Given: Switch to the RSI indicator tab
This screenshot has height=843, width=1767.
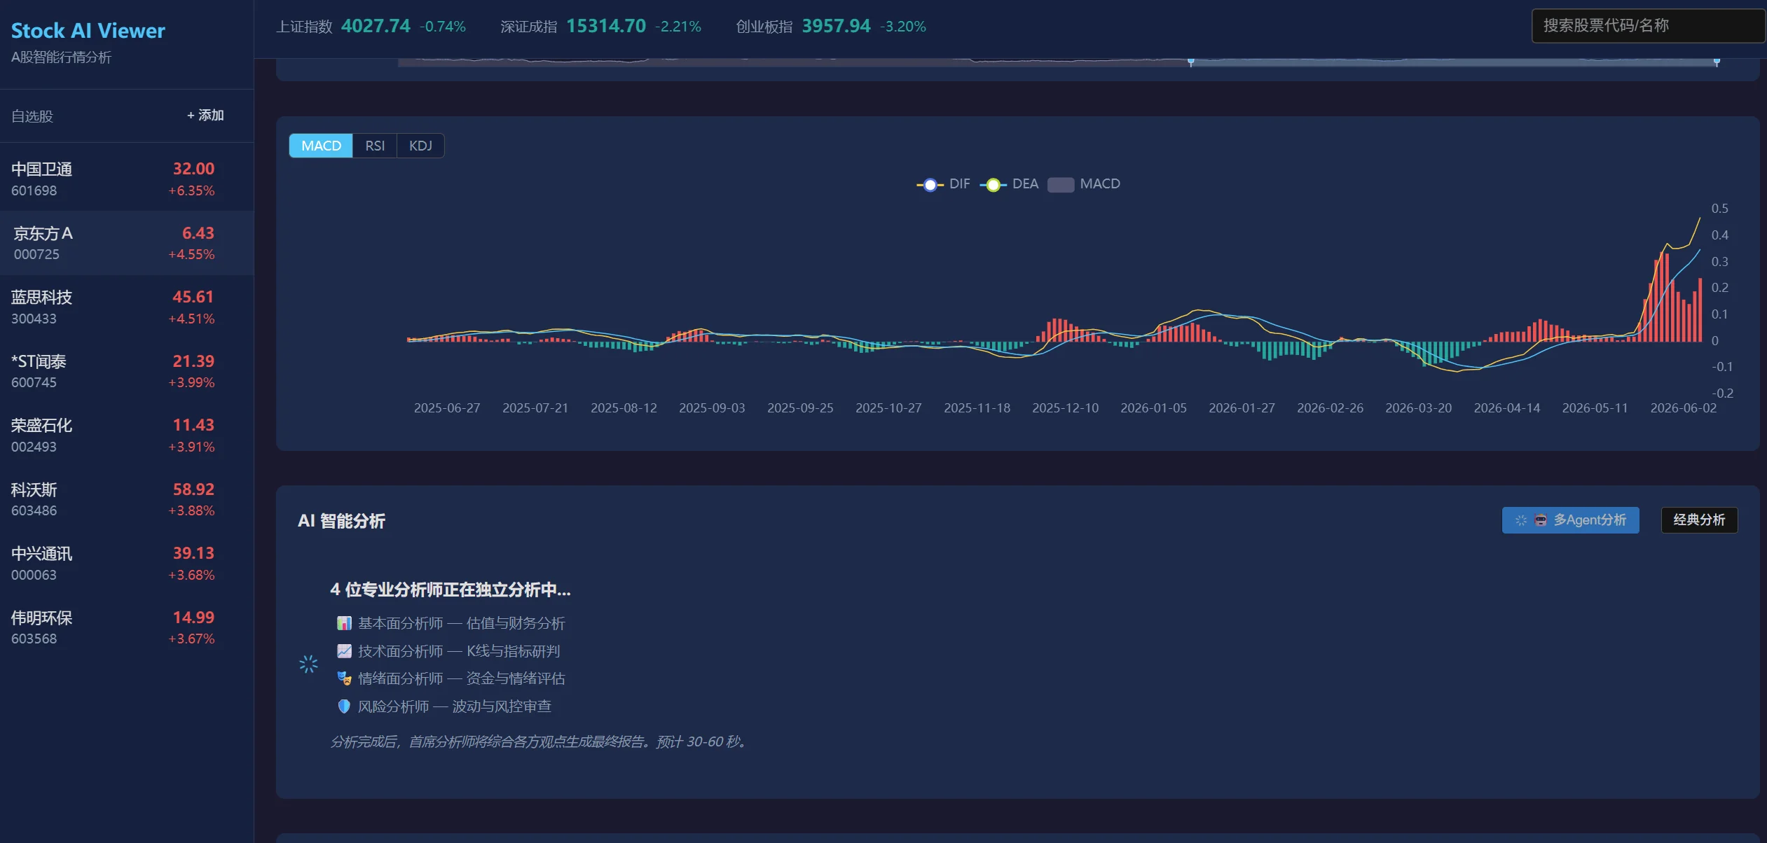Looking at the screenshot, I should pyautogui.click(x=375, y=146).
